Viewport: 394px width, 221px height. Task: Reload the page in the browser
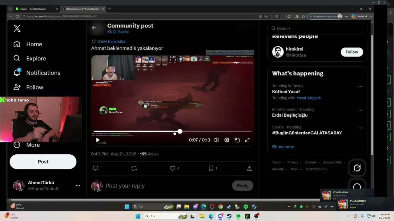[x=17, y=16]
